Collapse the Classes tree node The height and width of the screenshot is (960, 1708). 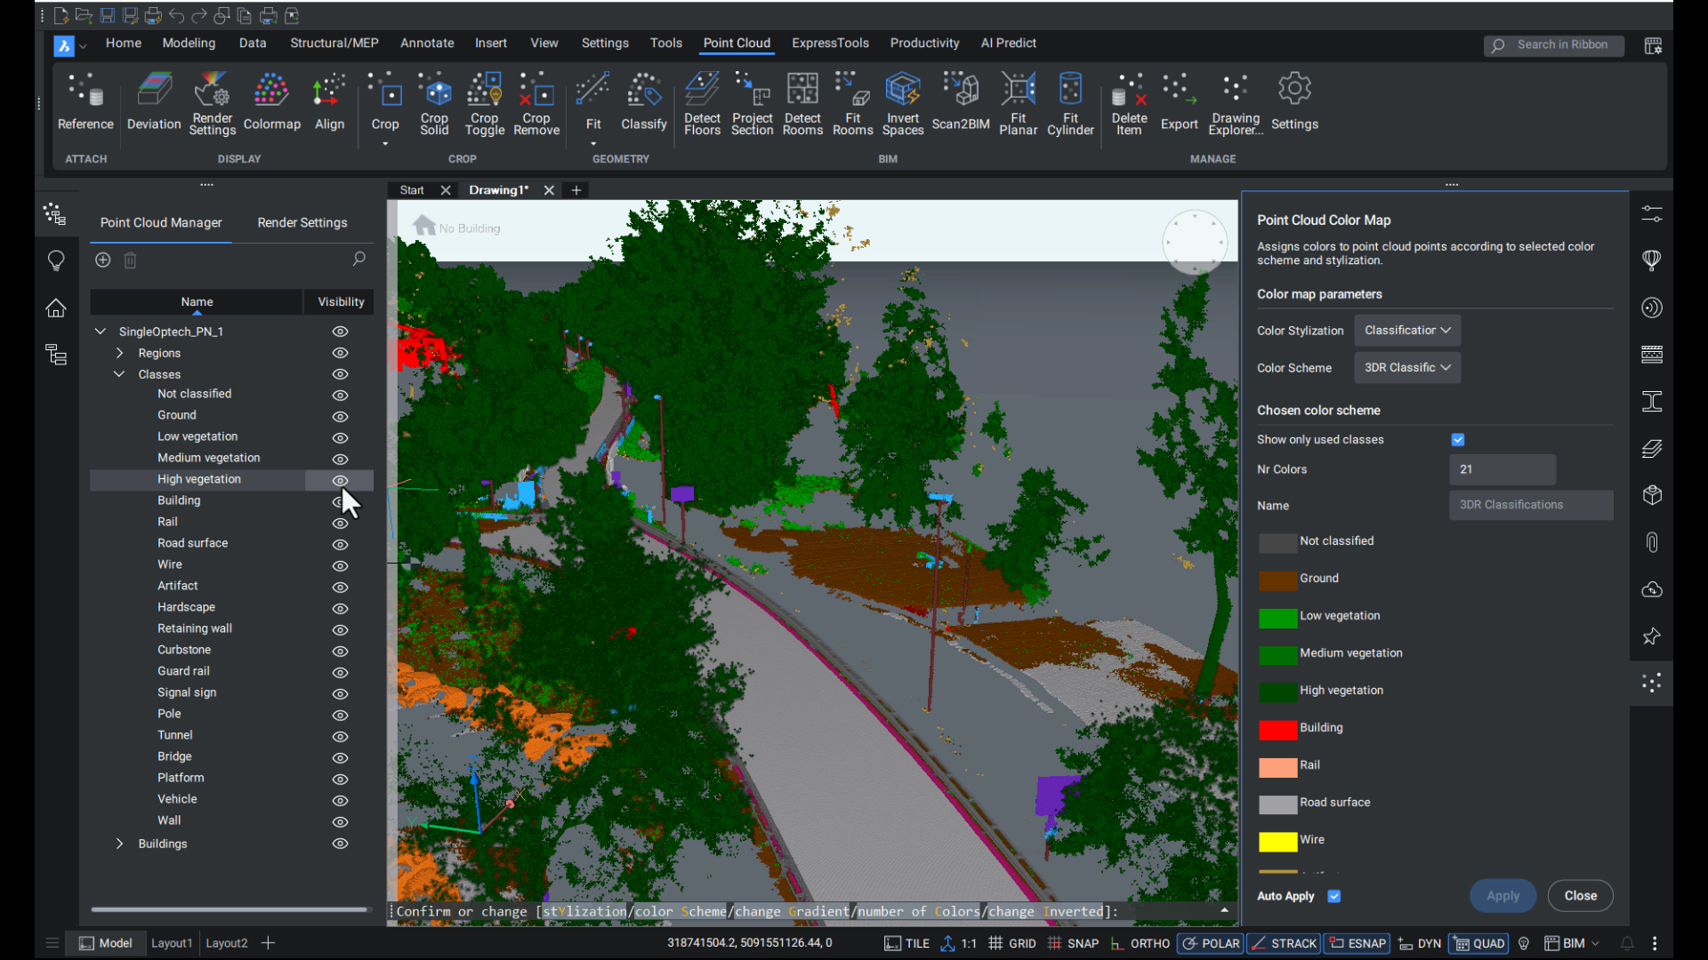(119, 373)
